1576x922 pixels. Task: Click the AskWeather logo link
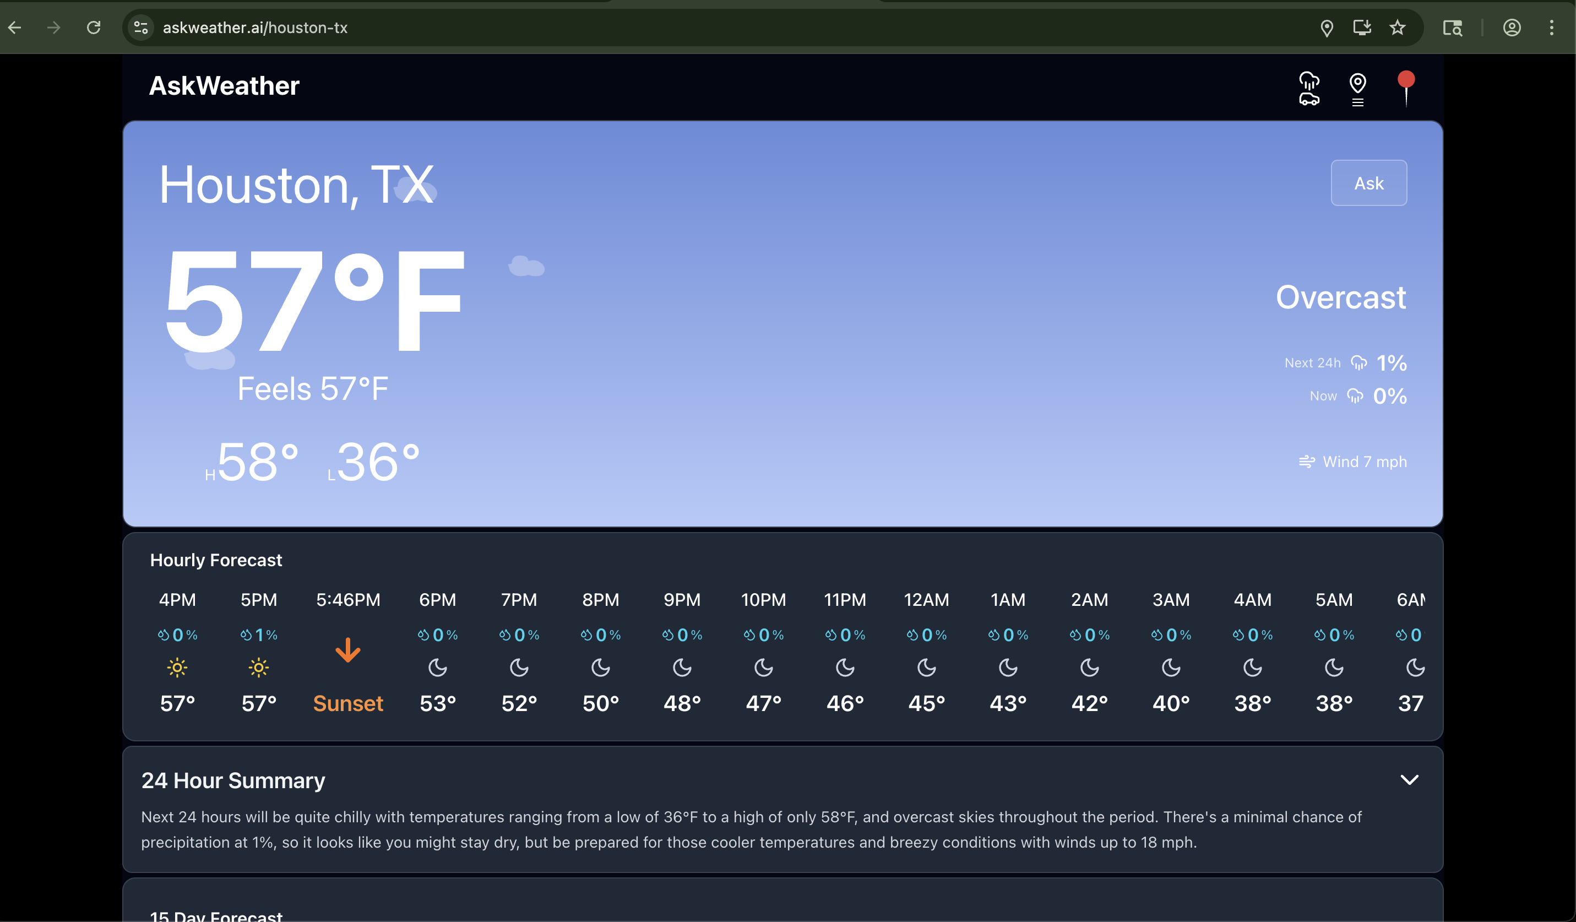click(x=223, y=86)
